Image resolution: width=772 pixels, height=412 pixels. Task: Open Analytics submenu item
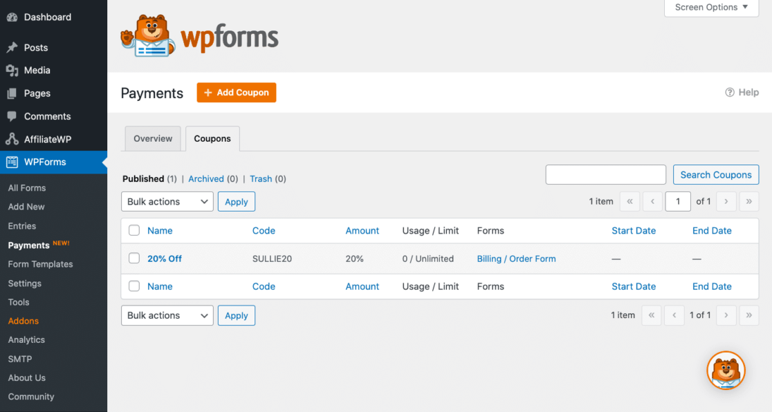[26, 340]
